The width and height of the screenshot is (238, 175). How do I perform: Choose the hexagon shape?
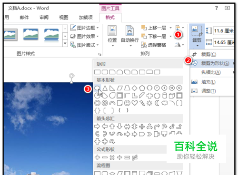(x=149, y=88)
